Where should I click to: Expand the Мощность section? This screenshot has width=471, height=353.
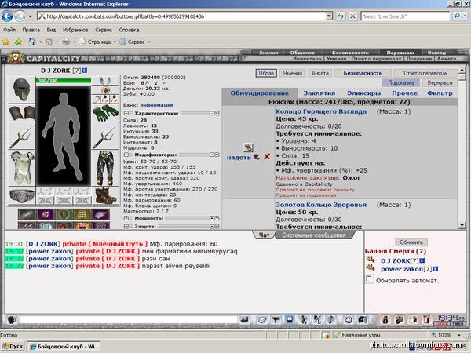[126, 218]
